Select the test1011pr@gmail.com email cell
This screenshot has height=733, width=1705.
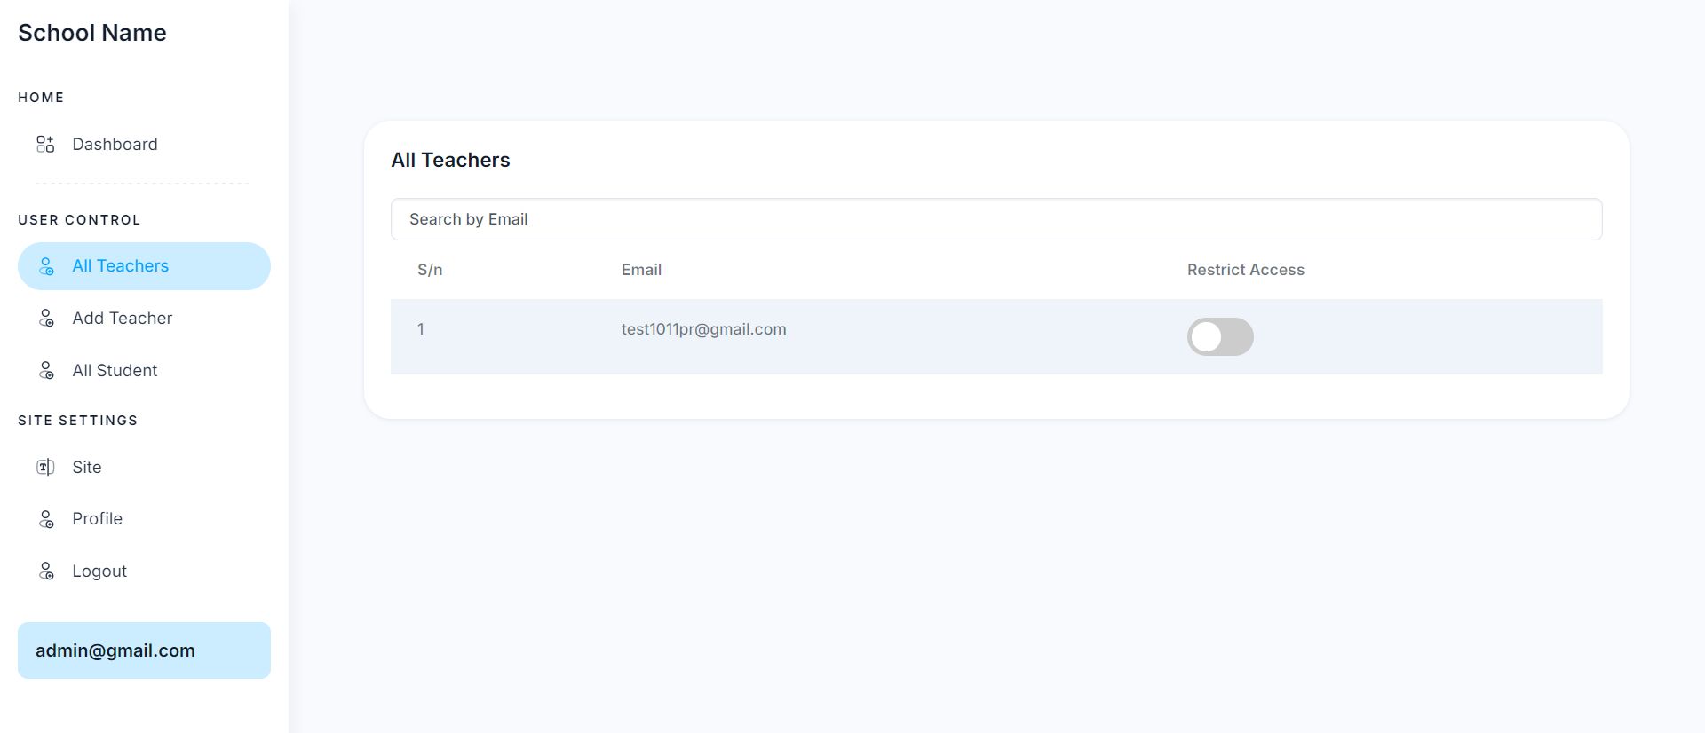coord(703,329)
